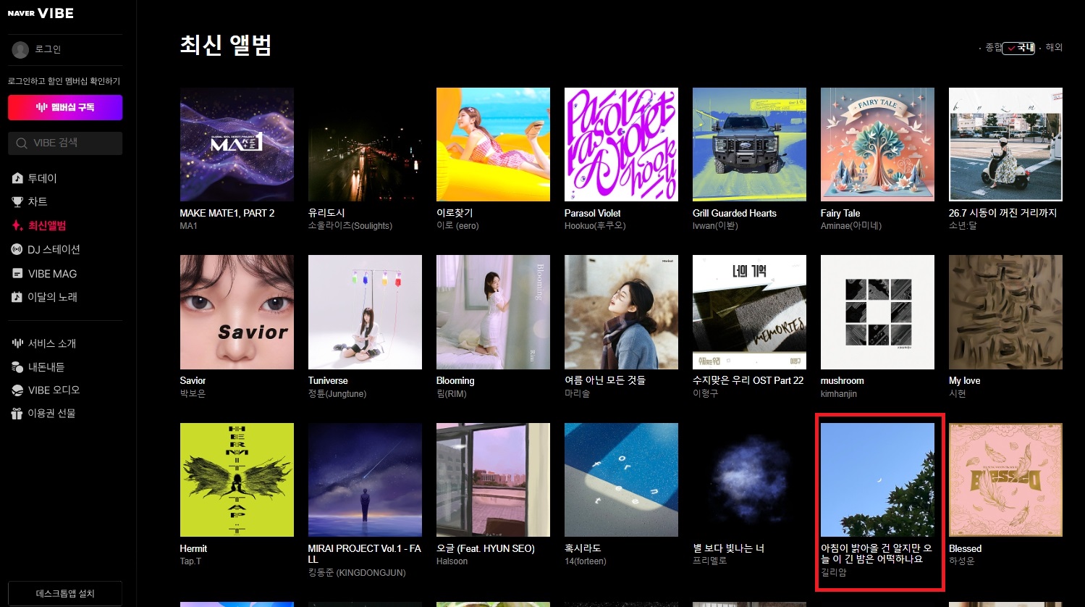
Task: Open the Blessed album cover
Action: click(1005, 480)
